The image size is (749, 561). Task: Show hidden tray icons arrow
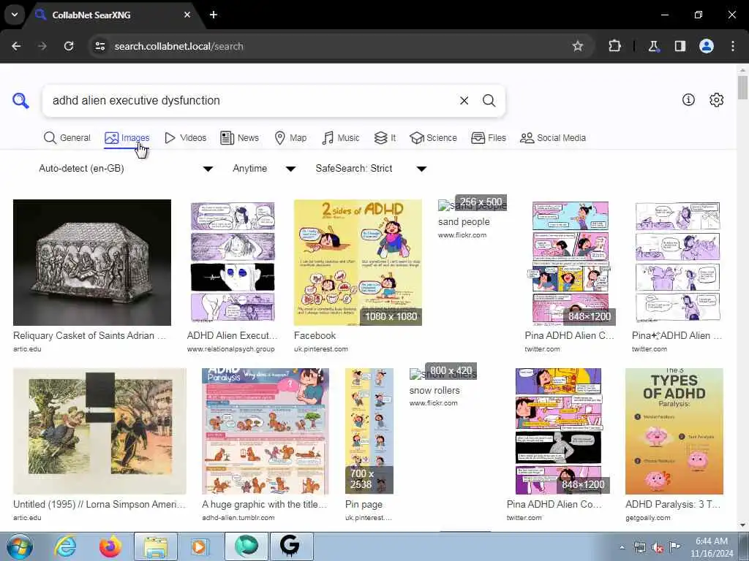622,547
